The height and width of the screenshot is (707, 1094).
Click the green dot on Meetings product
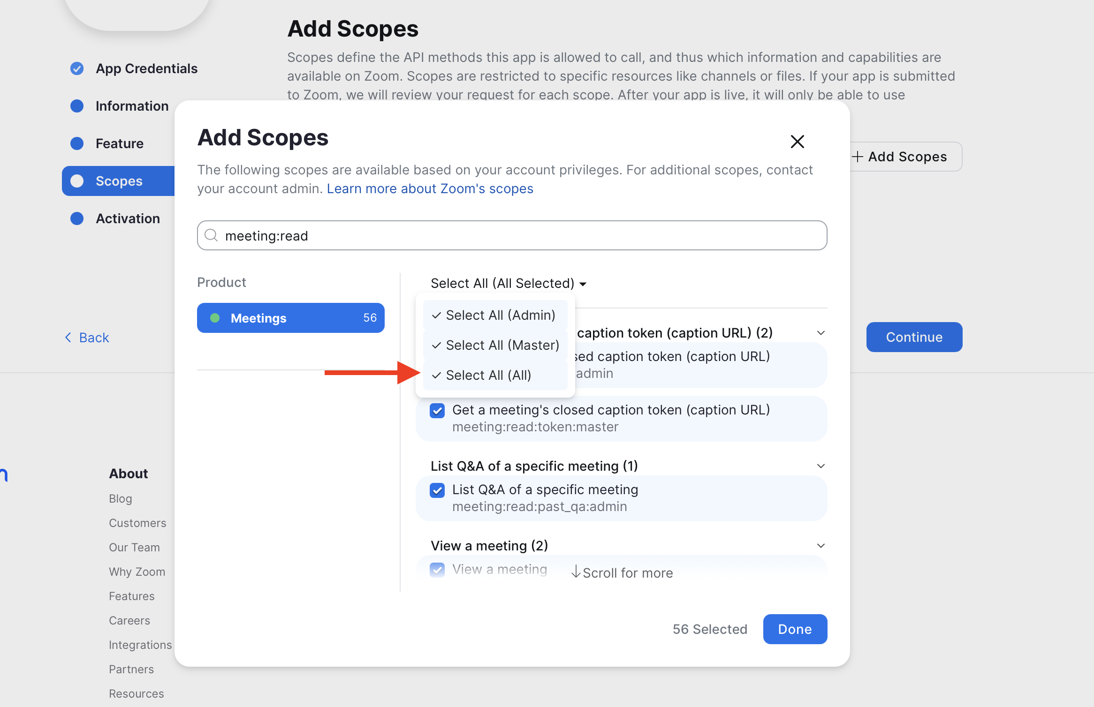215,318
